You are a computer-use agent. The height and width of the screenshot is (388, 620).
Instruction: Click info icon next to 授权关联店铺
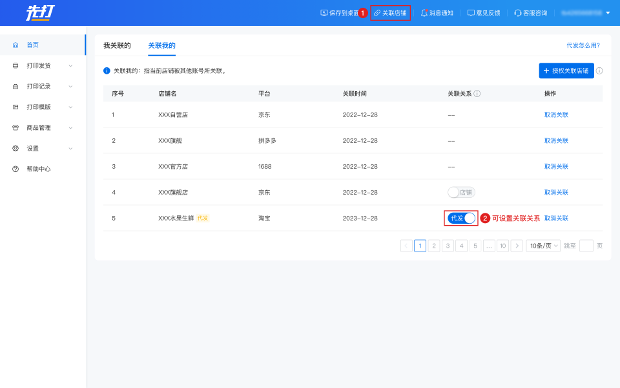[599, 70]
